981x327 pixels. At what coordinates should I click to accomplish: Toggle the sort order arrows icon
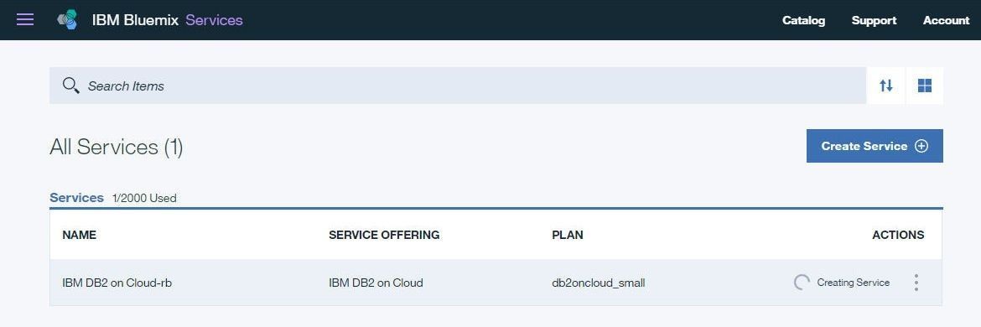(886, 86)
